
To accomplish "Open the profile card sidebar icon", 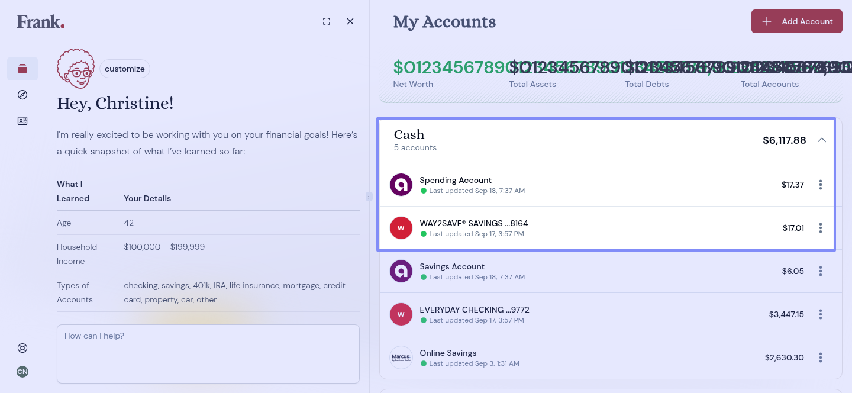I will click(x=22, y=121).
